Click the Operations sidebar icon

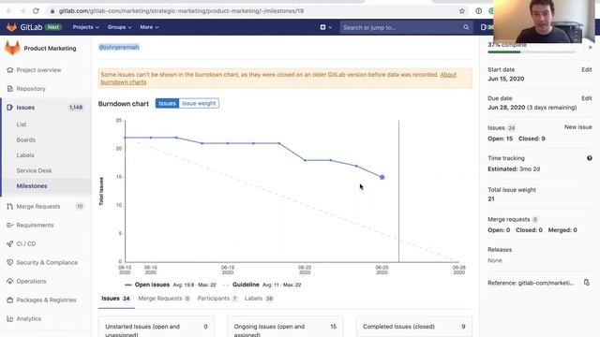click(x=10, y=281)
